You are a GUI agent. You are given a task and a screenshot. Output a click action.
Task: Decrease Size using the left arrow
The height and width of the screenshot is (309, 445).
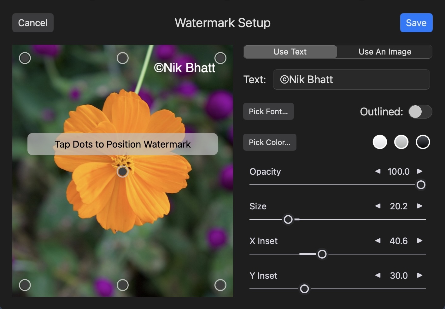378,206
